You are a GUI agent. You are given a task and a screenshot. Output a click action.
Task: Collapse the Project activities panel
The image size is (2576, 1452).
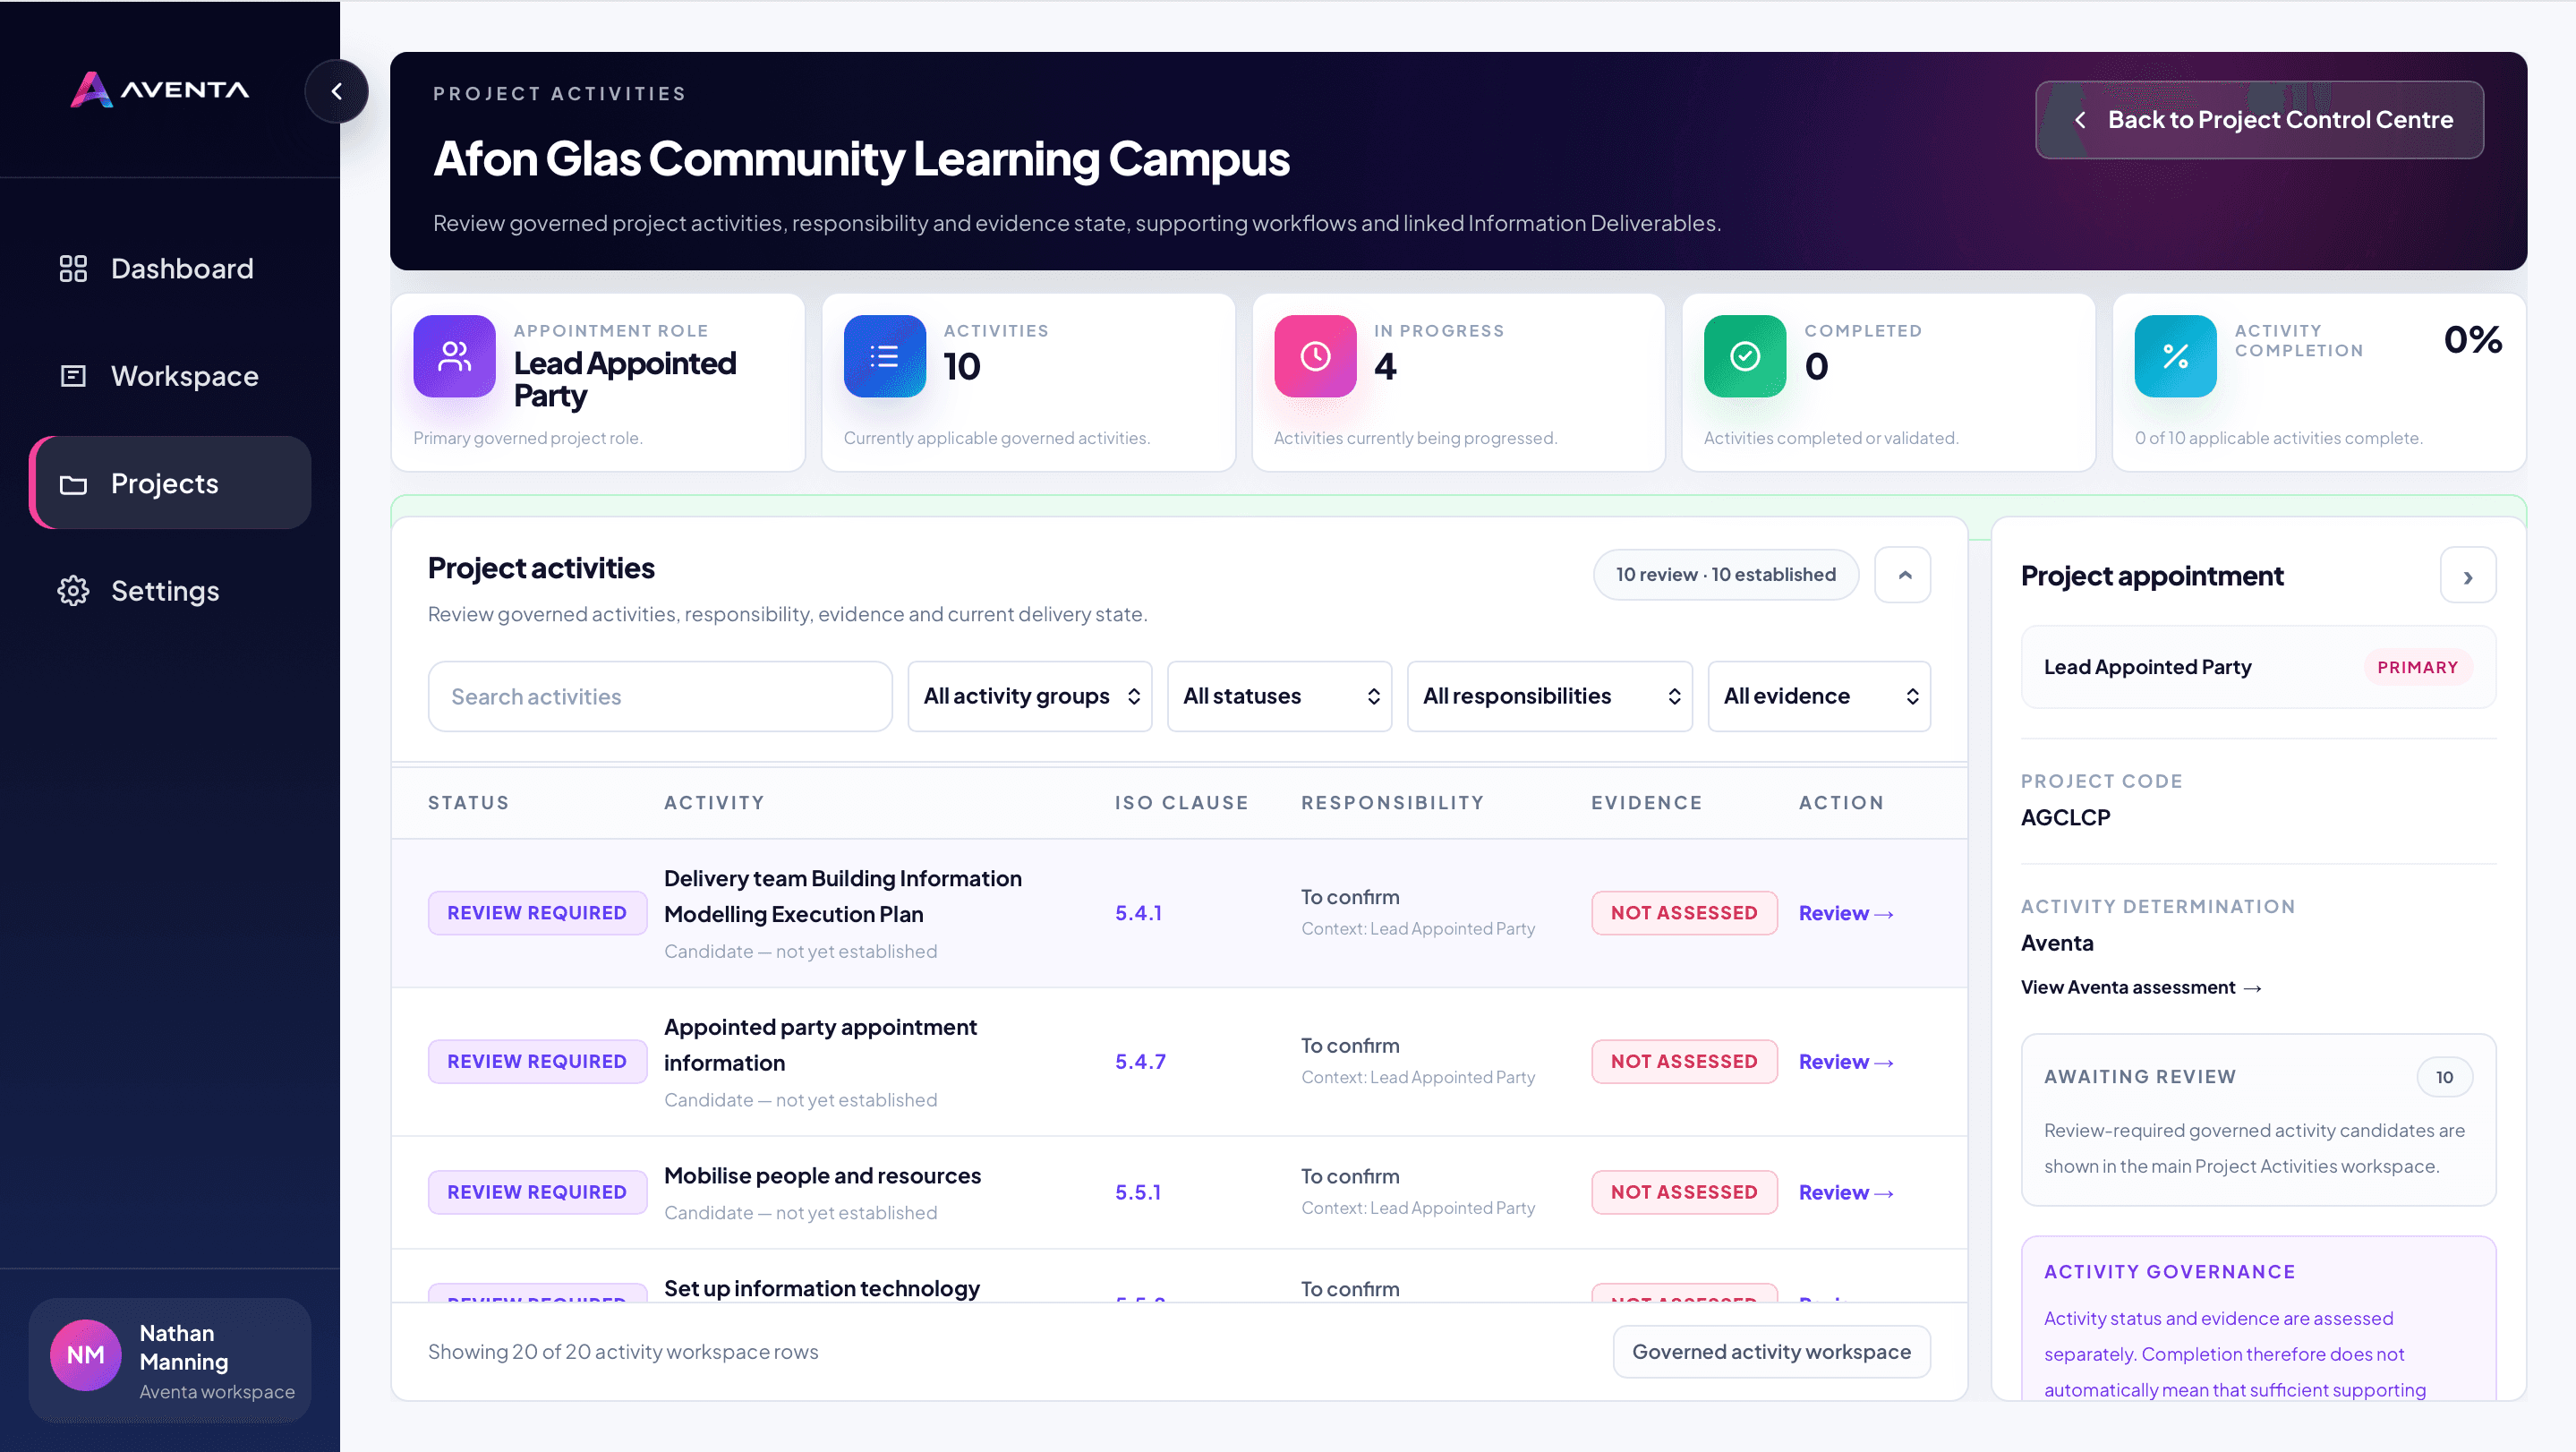click(1903, 575)
